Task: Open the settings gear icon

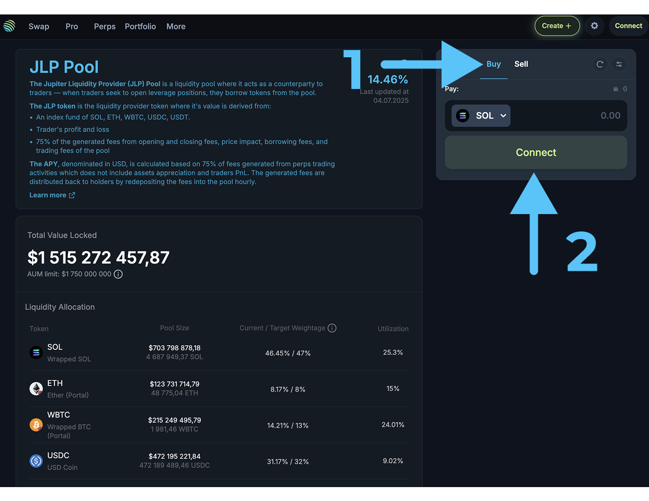Action: pyautogui.click(x=594, y=26)
